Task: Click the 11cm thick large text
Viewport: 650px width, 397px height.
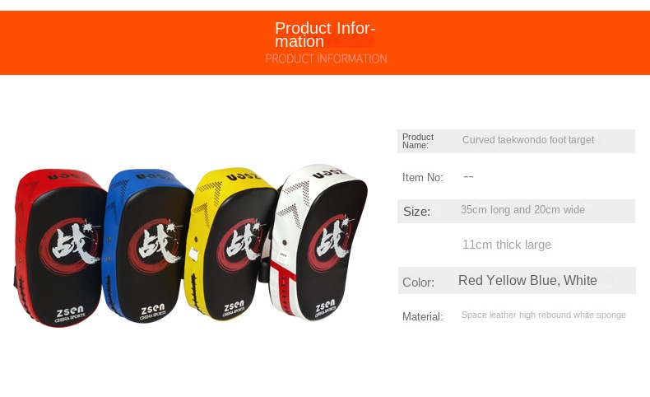Action: [507, 245]
